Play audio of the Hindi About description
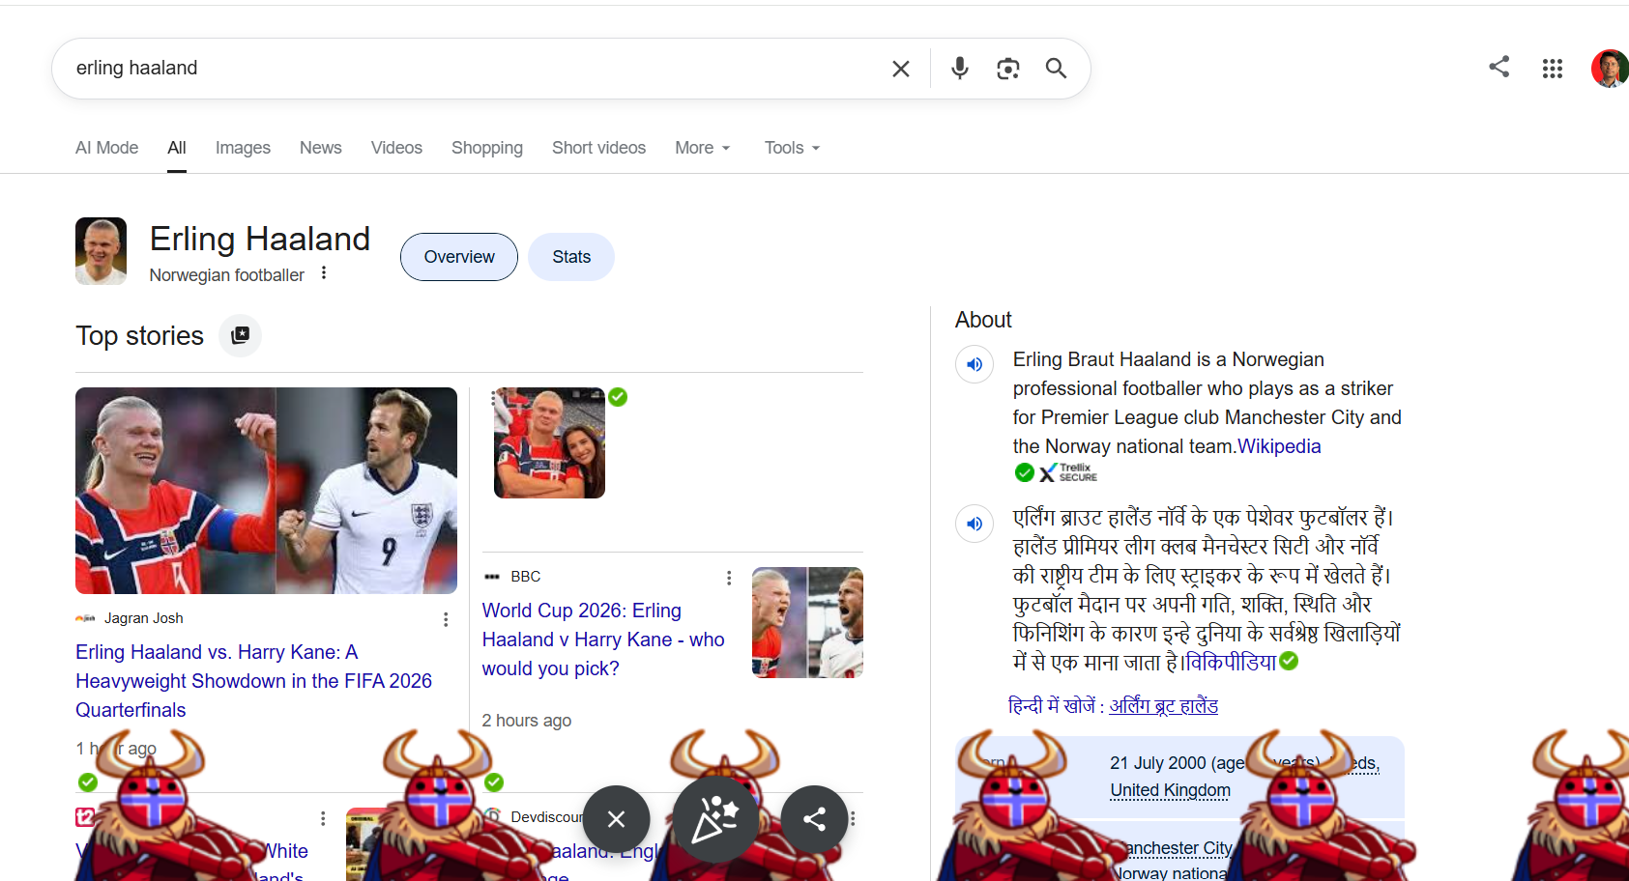Image resolution: width=1629 pixels, height=881 pixels. point(974,524)
